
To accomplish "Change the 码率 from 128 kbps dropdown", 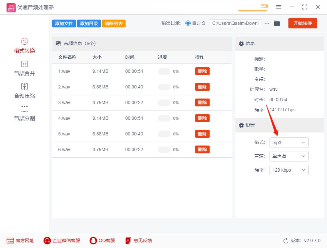I will pos(289,170).
